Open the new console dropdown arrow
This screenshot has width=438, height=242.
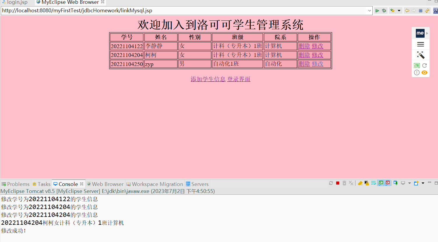pyautogui.click(x=423, y=183)
